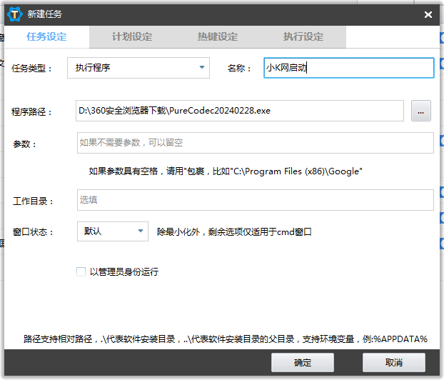444x380 pixels.
Task: Confirm with the 确定 button
Action: click(303, 362)
